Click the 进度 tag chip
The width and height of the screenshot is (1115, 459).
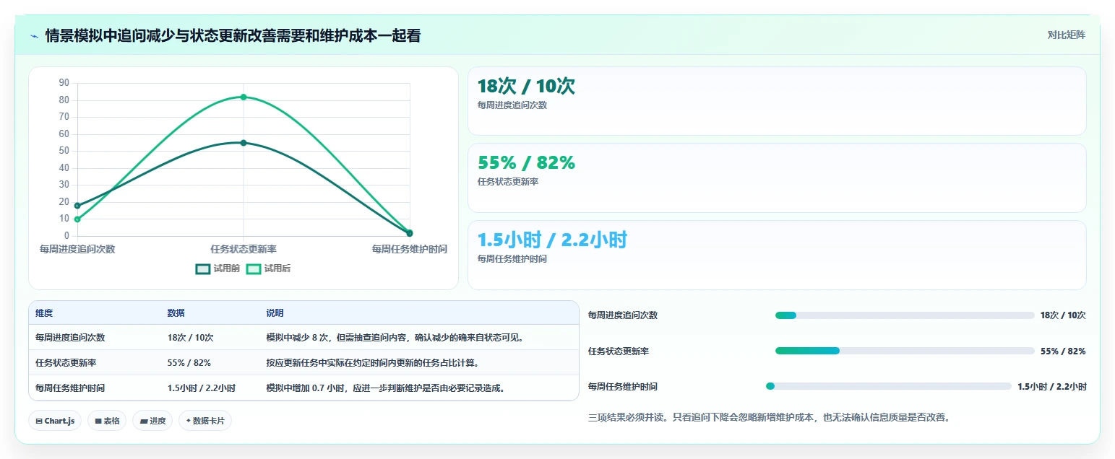[152, 421]
